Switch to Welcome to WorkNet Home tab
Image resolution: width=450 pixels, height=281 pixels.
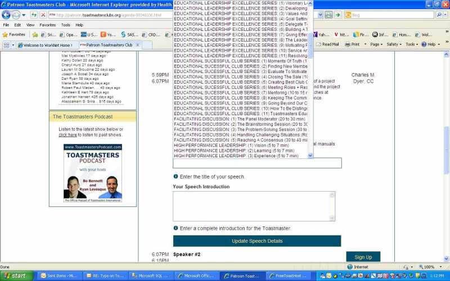tap(47, 45)
